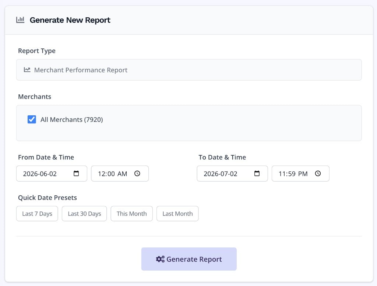
Task: Open the Merchant Performance Report type dropdown
Action: (x=189, y=70)
